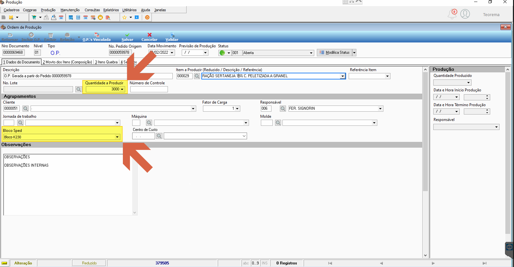The image size is (514, 267).
Task: Click the Descrição text field
Action: (x=88, y=76)
